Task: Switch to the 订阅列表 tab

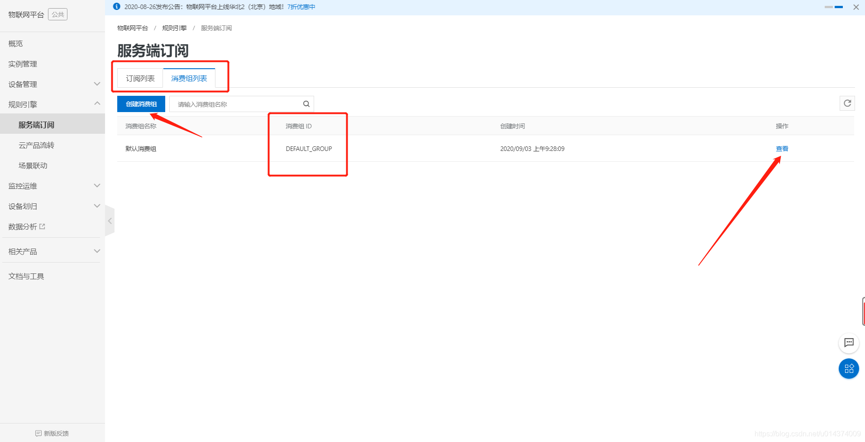Action: (x=140, y=78)
